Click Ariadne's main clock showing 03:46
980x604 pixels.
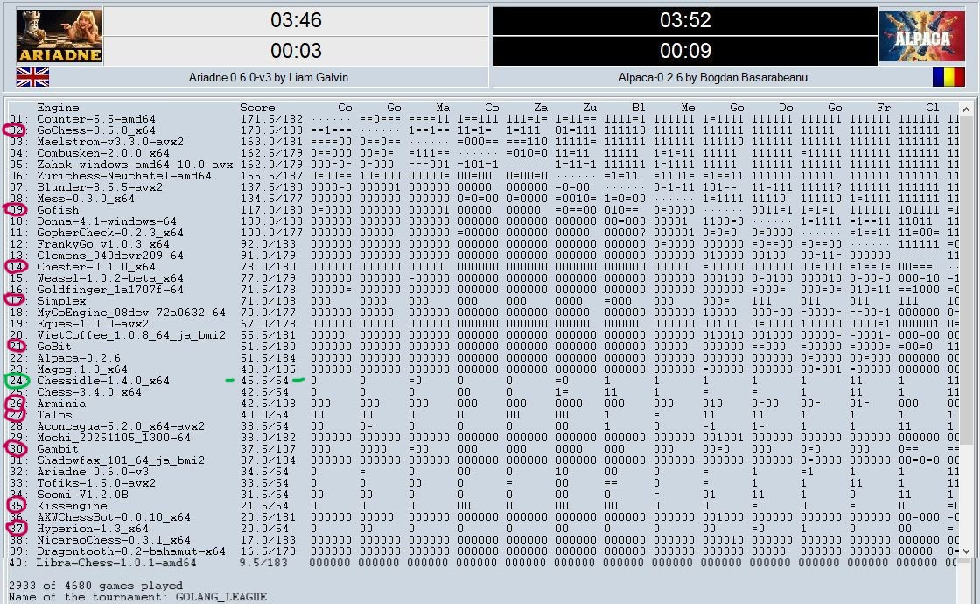[296, 20]
